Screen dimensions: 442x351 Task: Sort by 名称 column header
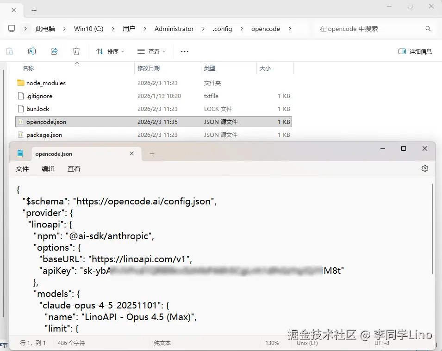[x=28, y=68]
